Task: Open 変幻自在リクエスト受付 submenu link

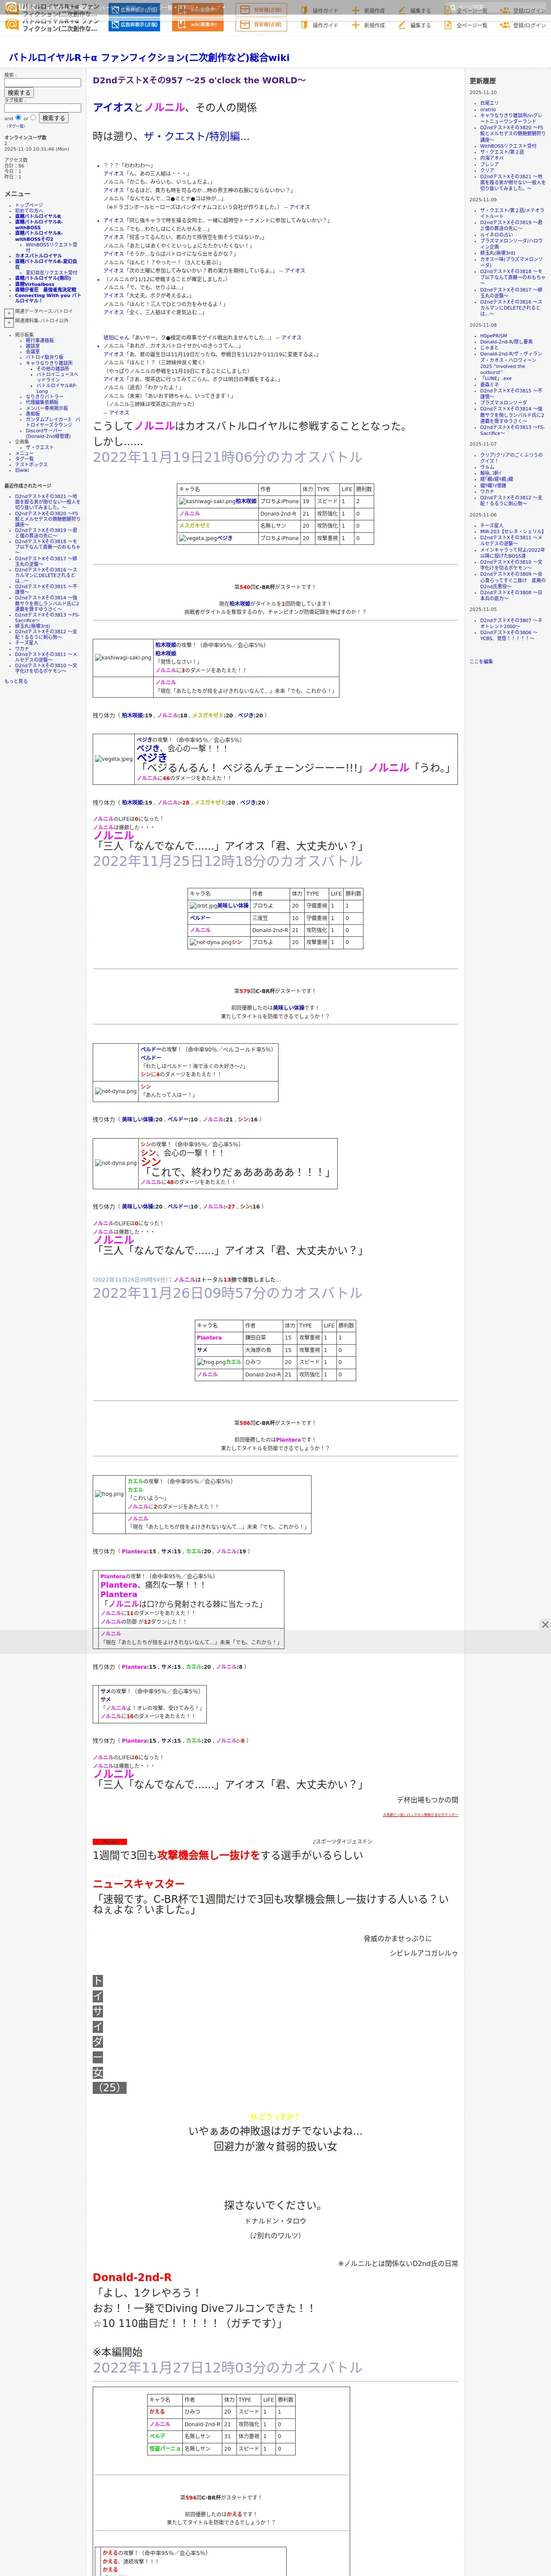Action: coord(51,272)
